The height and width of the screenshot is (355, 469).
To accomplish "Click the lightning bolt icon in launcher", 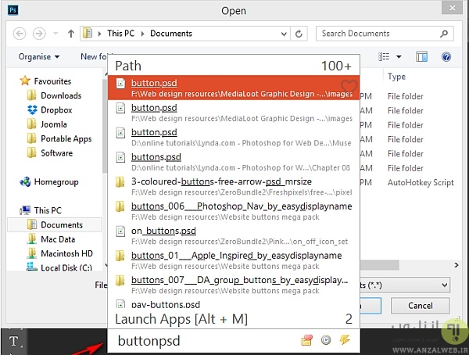I will pyautogui.click(x=342, y=340).
